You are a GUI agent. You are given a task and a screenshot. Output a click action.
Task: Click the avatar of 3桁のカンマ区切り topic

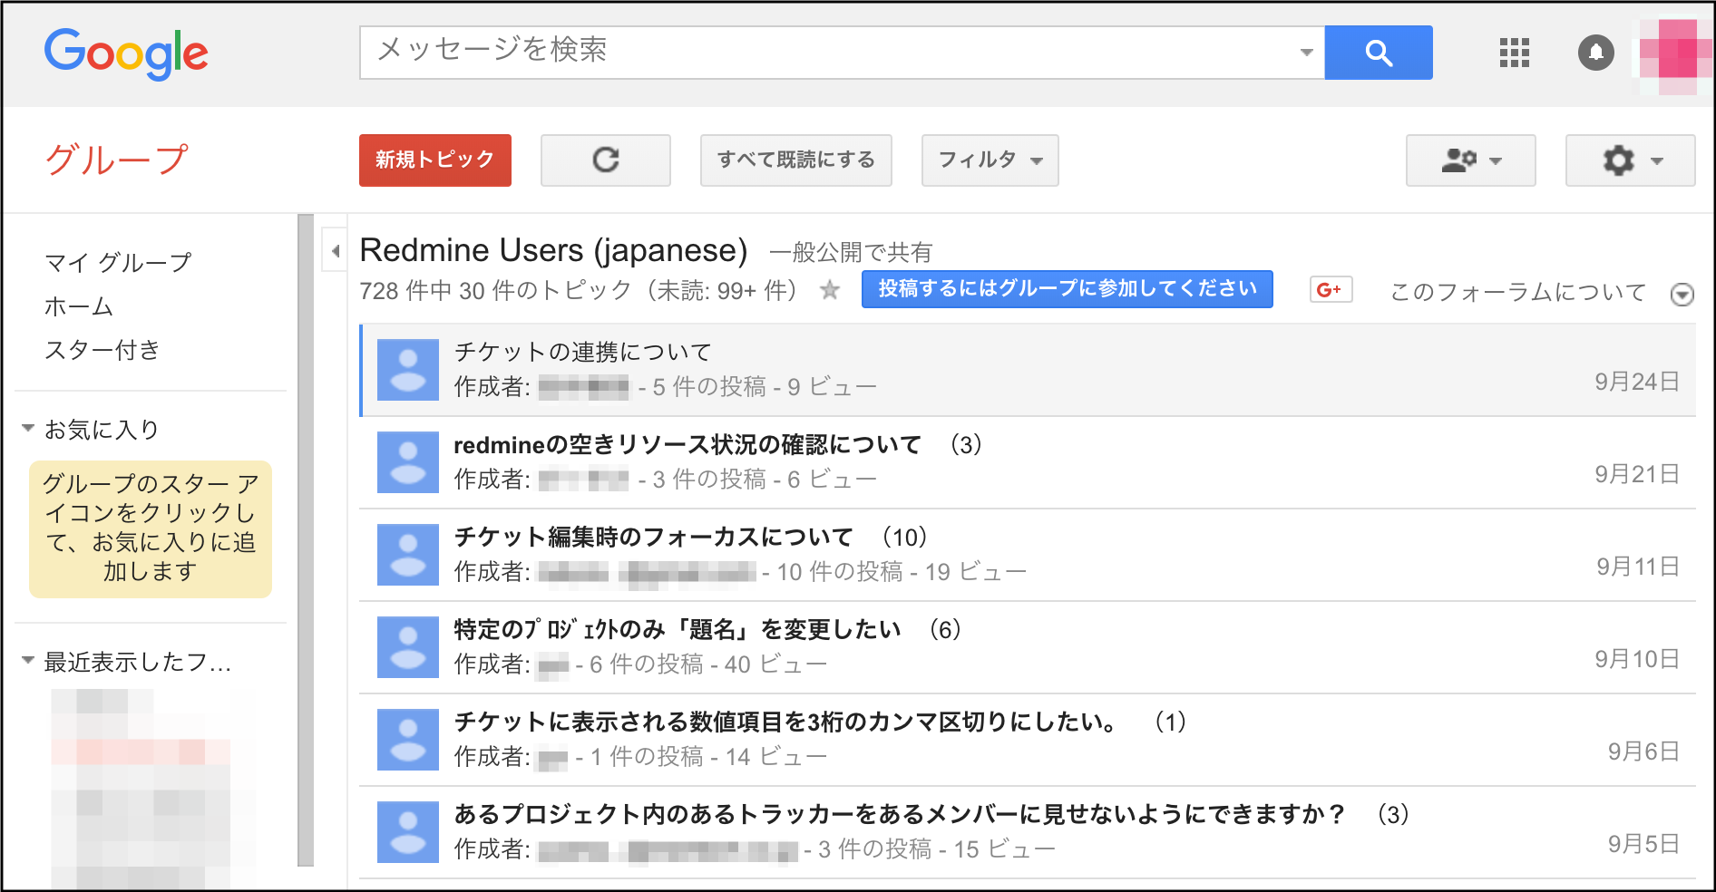point(408,740)
